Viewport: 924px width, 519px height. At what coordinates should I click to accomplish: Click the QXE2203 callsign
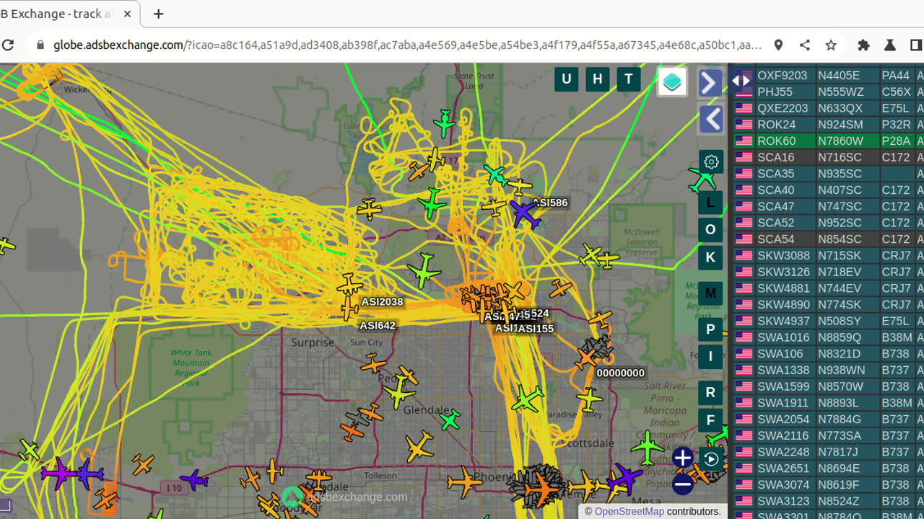click(x=783, y=108)
